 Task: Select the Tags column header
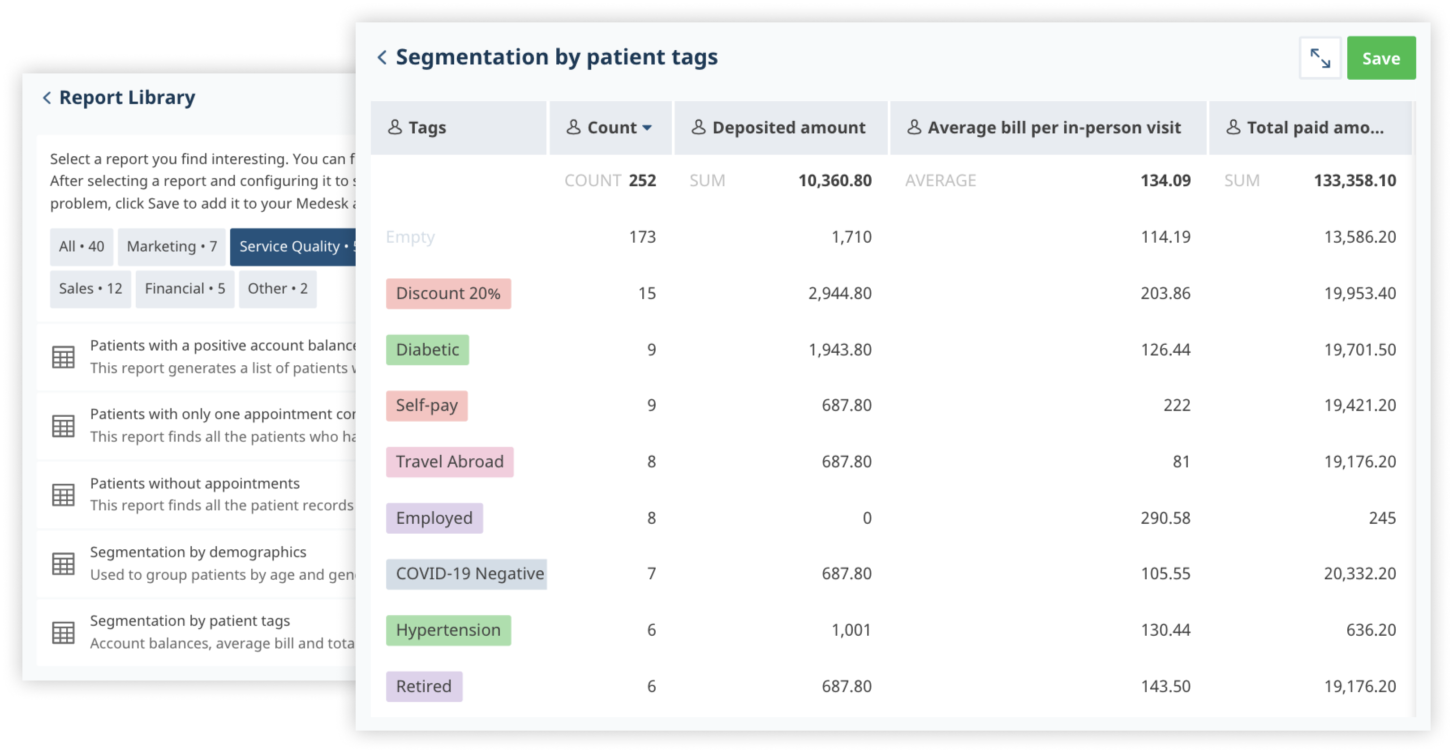click(458, 128)
